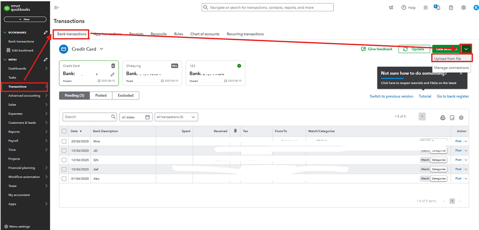Open the K profile avatar

[476, 8]
